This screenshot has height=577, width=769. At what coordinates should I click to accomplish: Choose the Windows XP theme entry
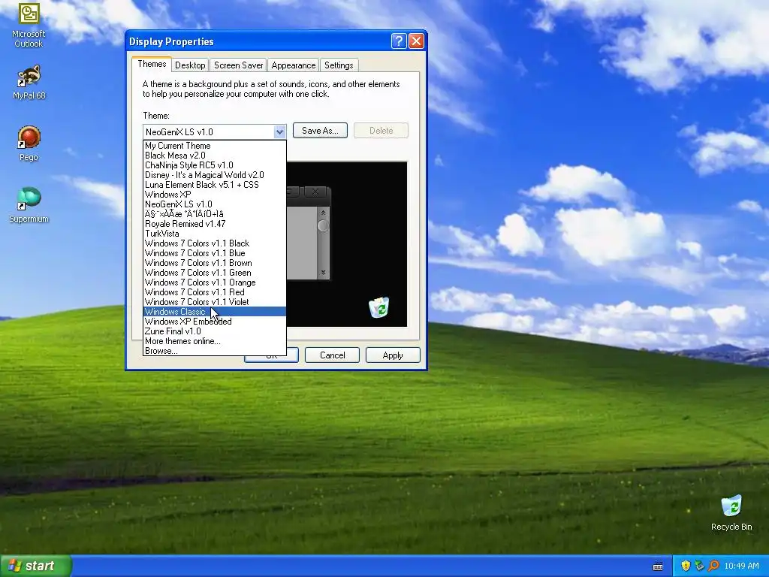(214, 195)
